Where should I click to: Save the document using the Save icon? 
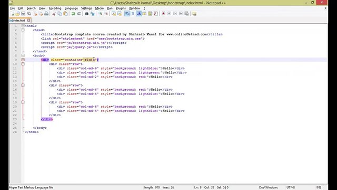click(23, 14)
